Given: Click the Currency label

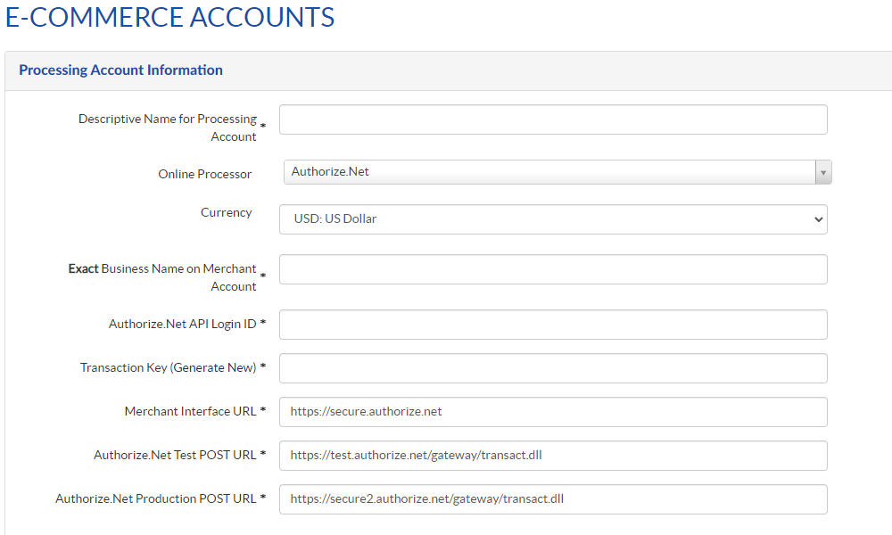Looking at the screenshot, I should [x=226, y=212].
